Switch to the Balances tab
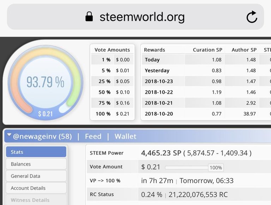Viewport: 271px width, 205px height. pyautogui.click(x=36, y=164)
